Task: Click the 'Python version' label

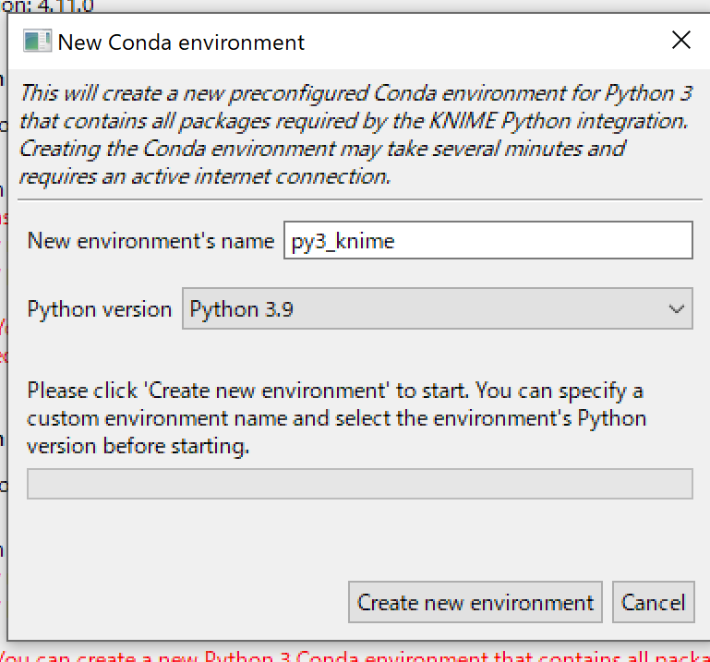Action: tap(100, 309)
